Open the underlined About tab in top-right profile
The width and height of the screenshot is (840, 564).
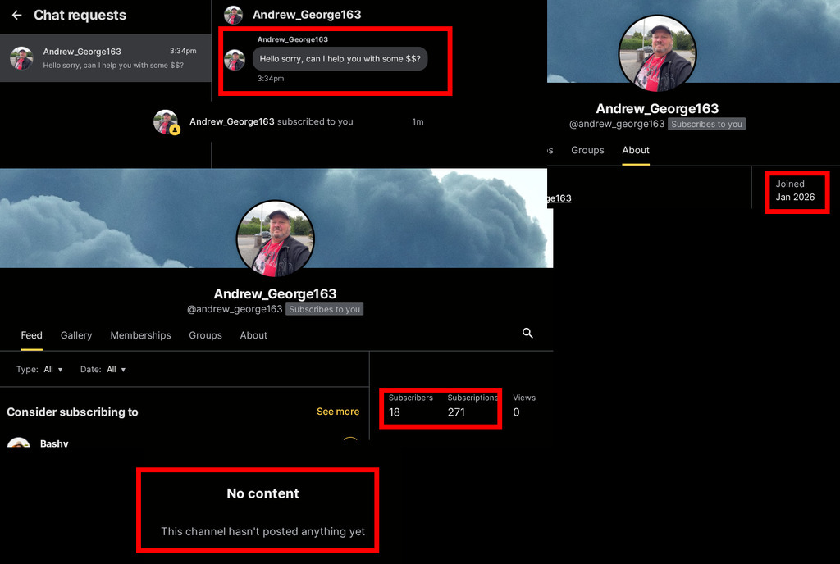coord(636,150)
